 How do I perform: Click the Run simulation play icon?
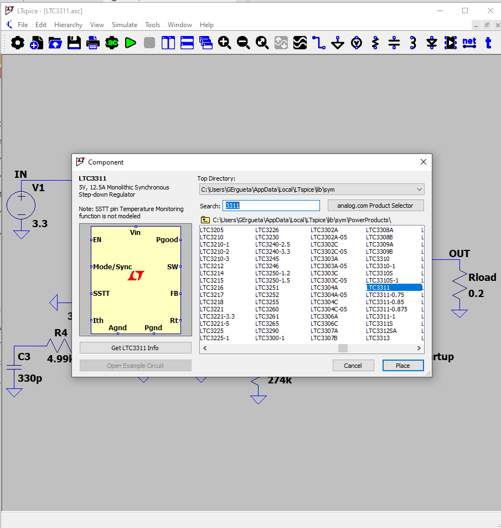(131, 43)
